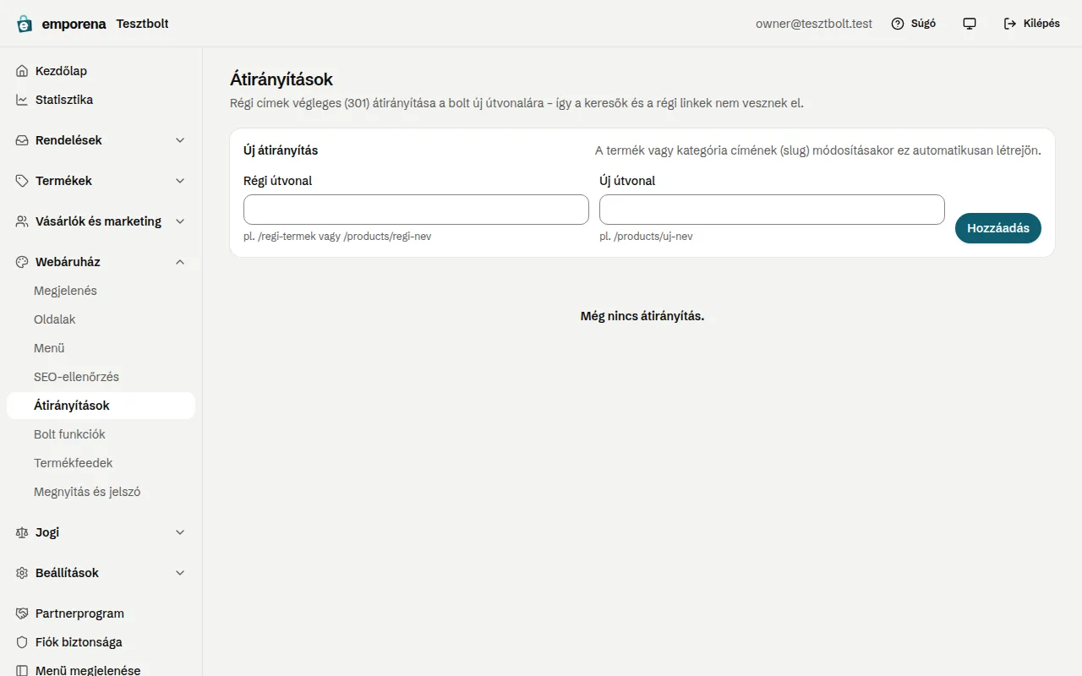Click the Statisztika chart icon
This screenshot has width=1082, height=676.
[22, 100]
